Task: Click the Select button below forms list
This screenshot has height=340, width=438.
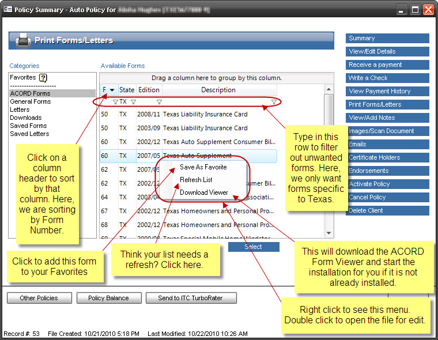Action: coord(254,247)
